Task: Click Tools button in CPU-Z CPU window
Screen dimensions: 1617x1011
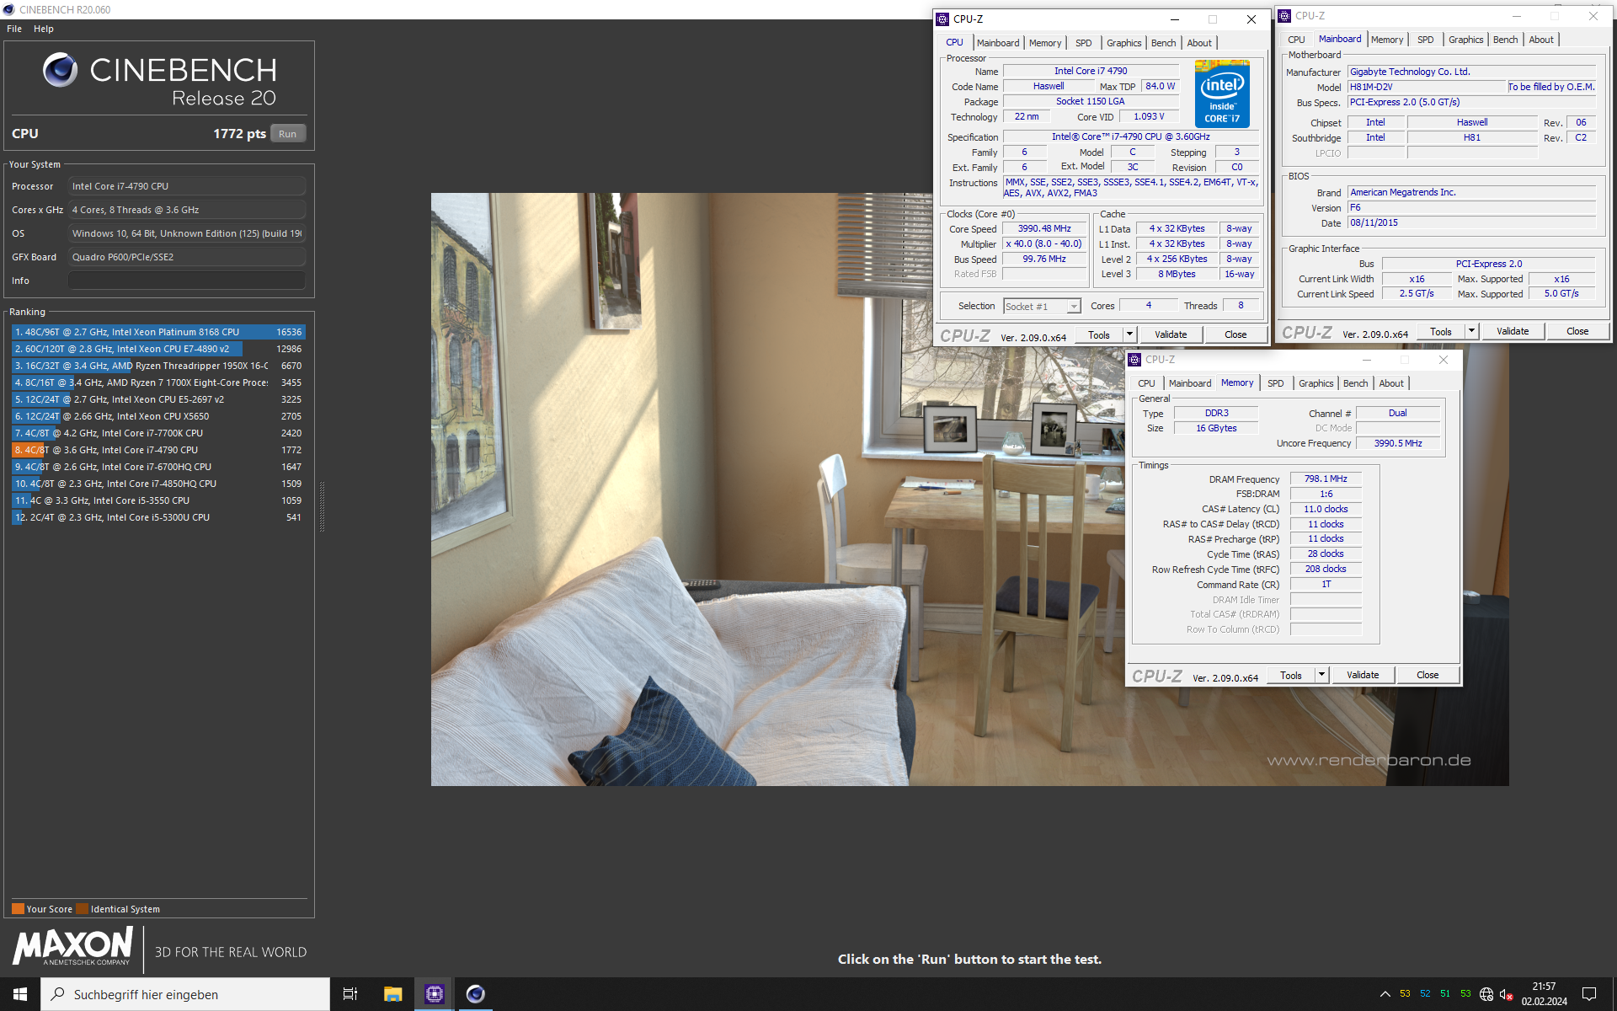Action: (x=1099, y=334)
